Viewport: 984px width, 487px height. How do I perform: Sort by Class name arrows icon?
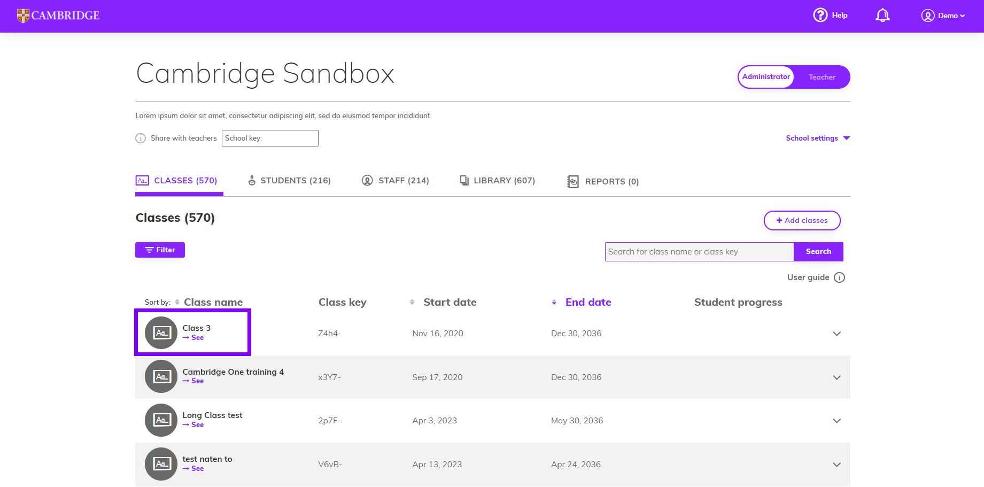pyautogui.click(x=177, y=302)
